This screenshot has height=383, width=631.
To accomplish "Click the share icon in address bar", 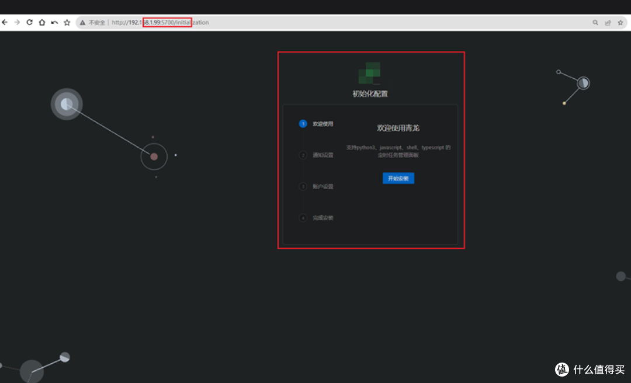I will pyautogui.click(x=608, y=23).
